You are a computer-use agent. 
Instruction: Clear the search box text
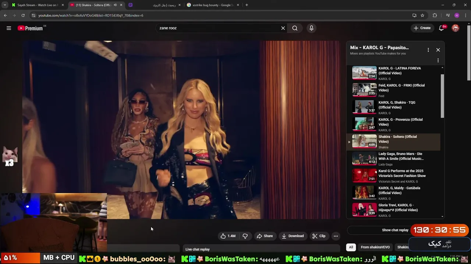pos(283,28)
